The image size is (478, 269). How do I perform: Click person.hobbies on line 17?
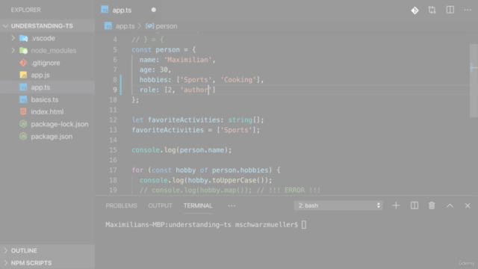(x=240, y=170)
